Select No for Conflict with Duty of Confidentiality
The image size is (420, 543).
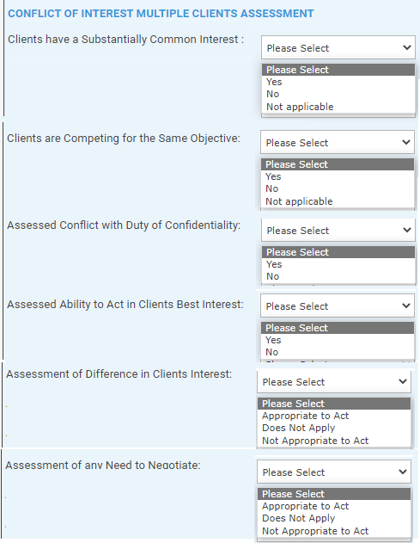coord(338,276)
